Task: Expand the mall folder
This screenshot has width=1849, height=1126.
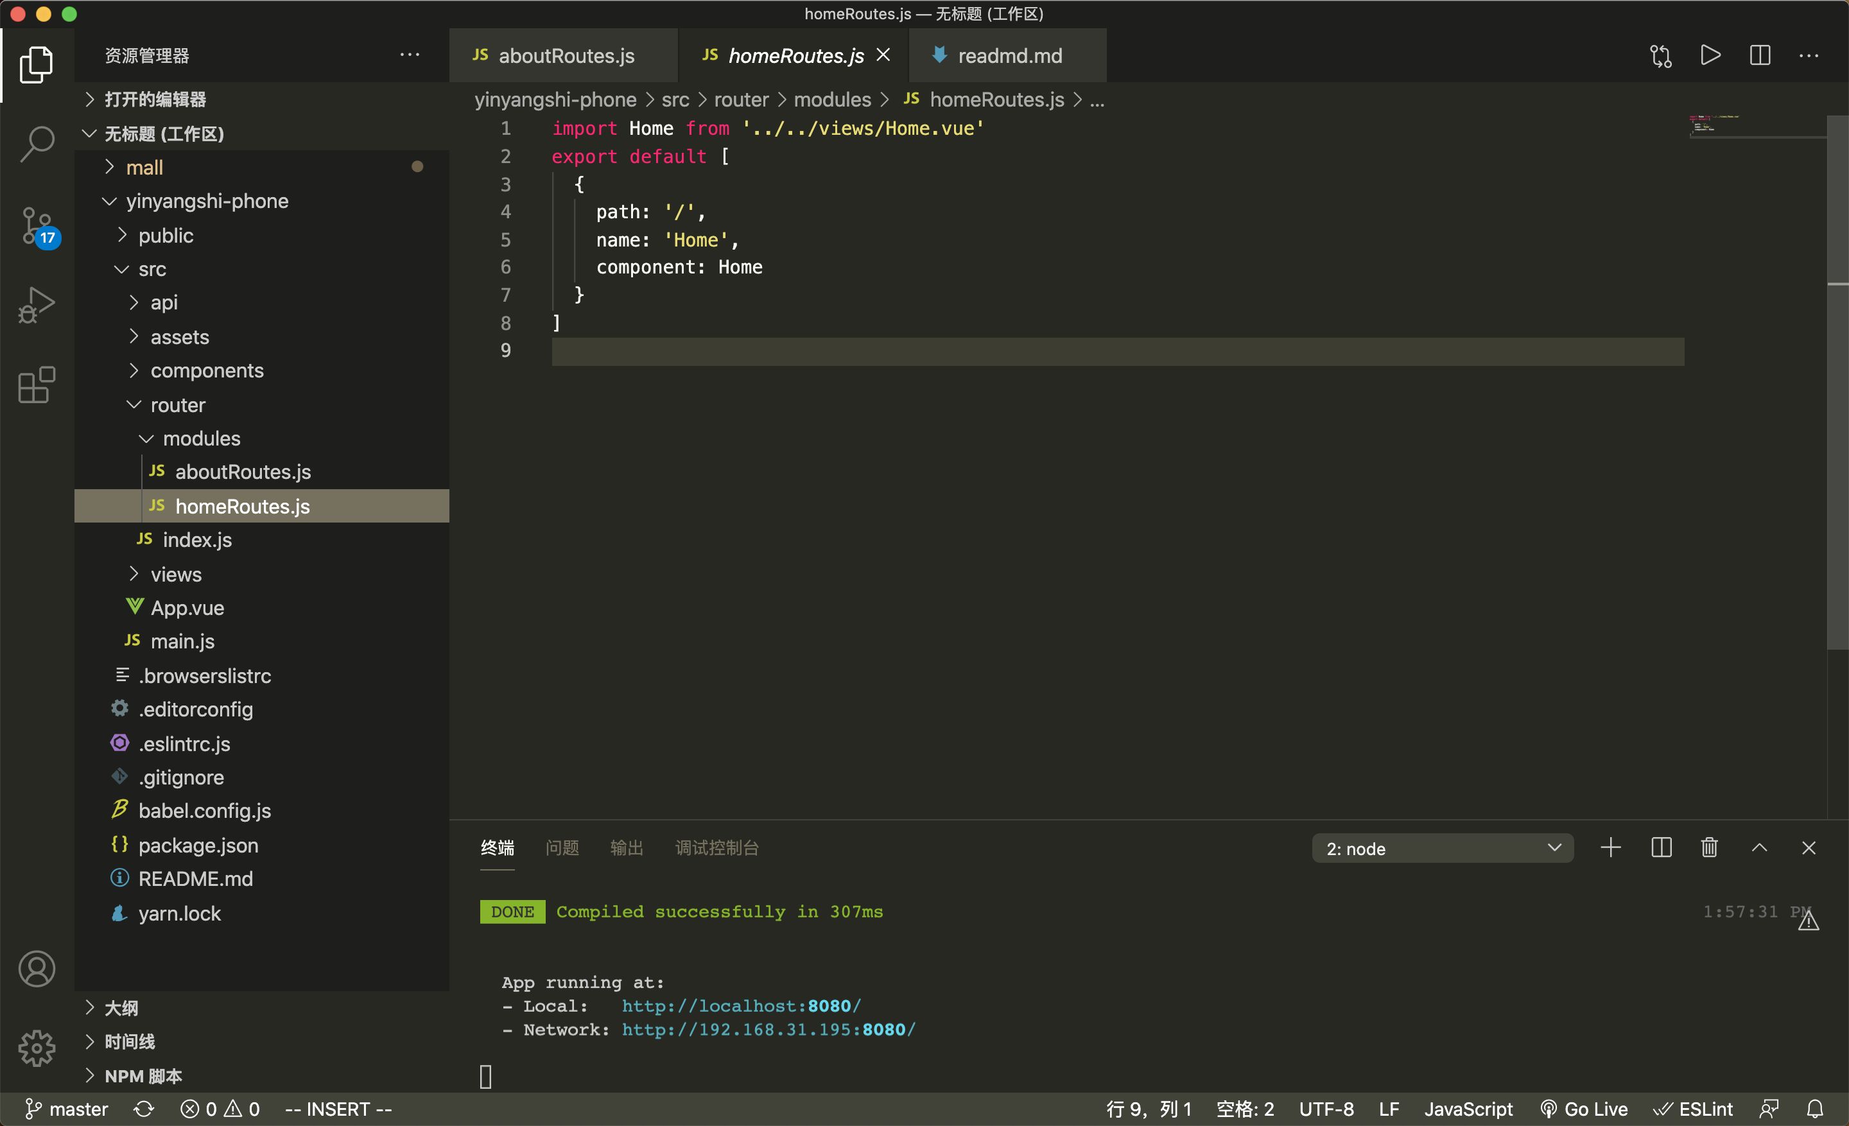Action: pos(262,168)
